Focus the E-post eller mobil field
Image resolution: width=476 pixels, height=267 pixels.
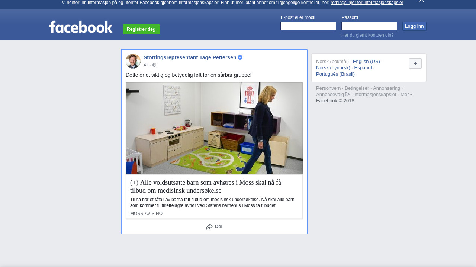(308, 26)
